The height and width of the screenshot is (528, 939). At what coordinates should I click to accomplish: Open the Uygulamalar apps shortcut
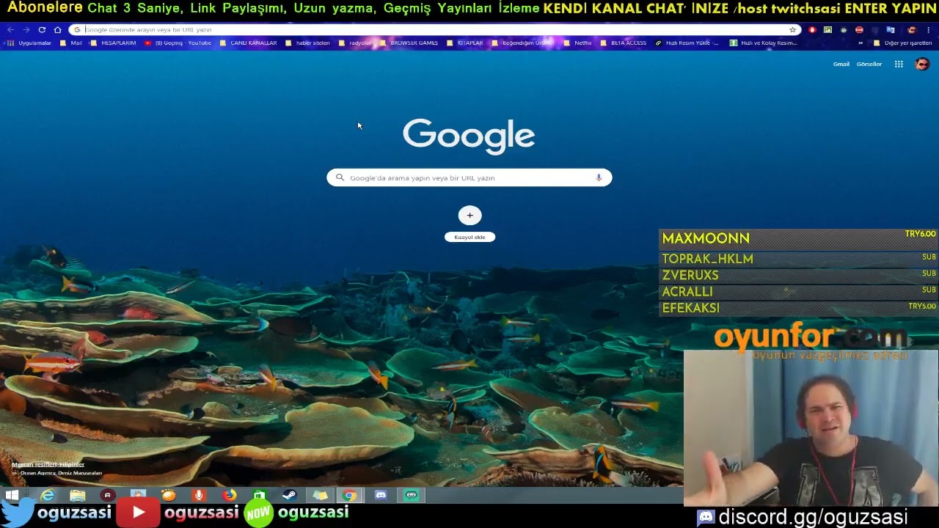pos(29,43)
